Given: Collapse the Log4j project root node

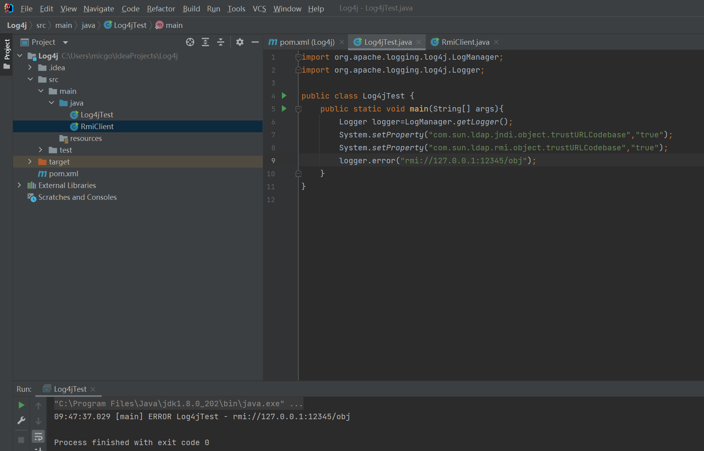Looking at the screenshot, I should pos(20,56).
